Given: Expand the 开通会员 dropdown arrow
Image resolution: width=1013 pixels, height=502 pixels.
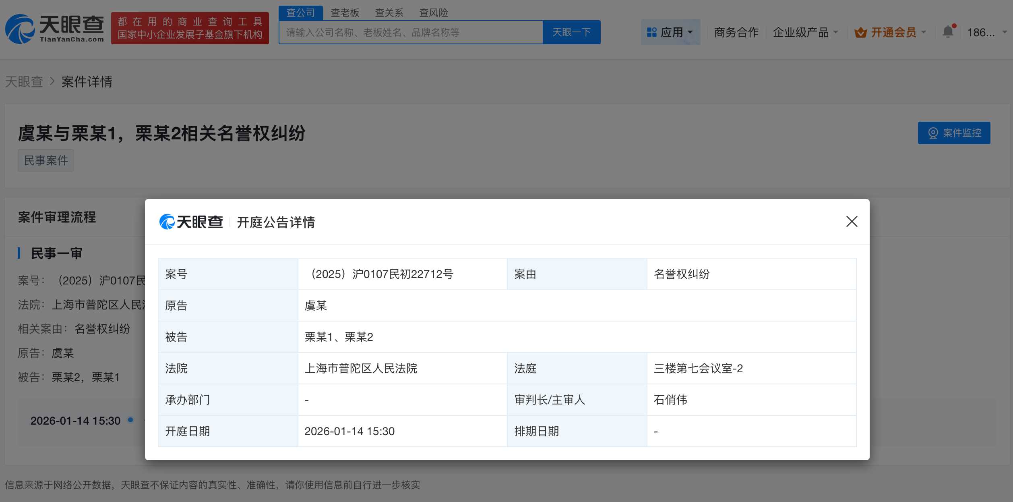Looking at the screenshot, I should (924, 32).
